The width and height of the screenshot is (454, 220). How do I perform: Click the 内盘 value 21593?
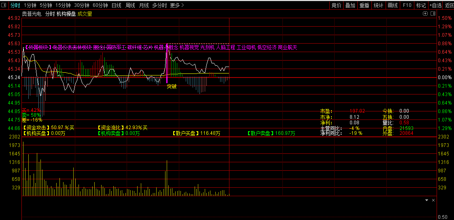coord(406,128)
